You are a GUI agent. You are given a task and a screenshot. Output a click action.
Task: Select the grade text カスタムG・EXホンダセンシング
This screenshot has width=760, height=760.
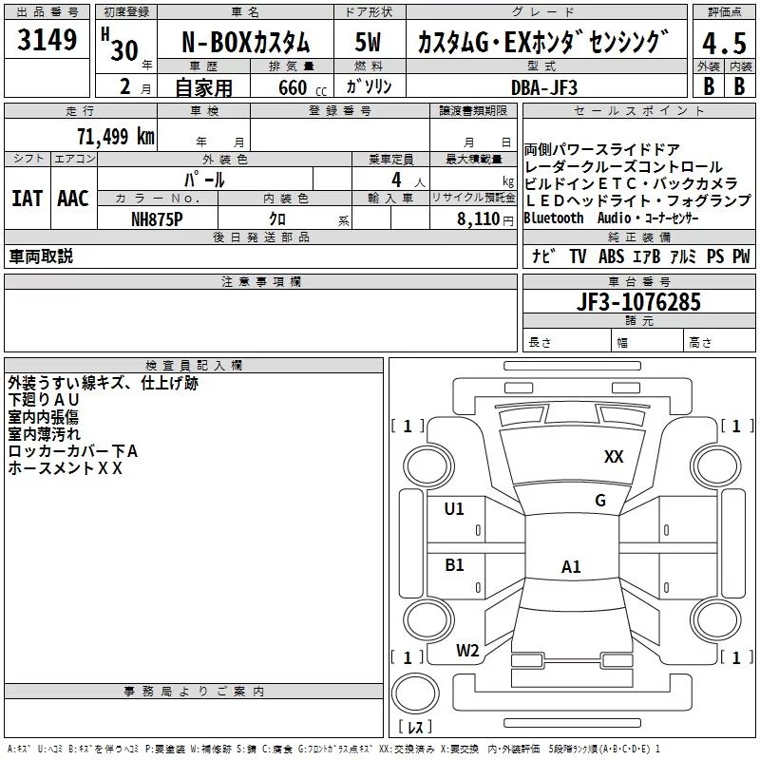click(x=543, y=42)
